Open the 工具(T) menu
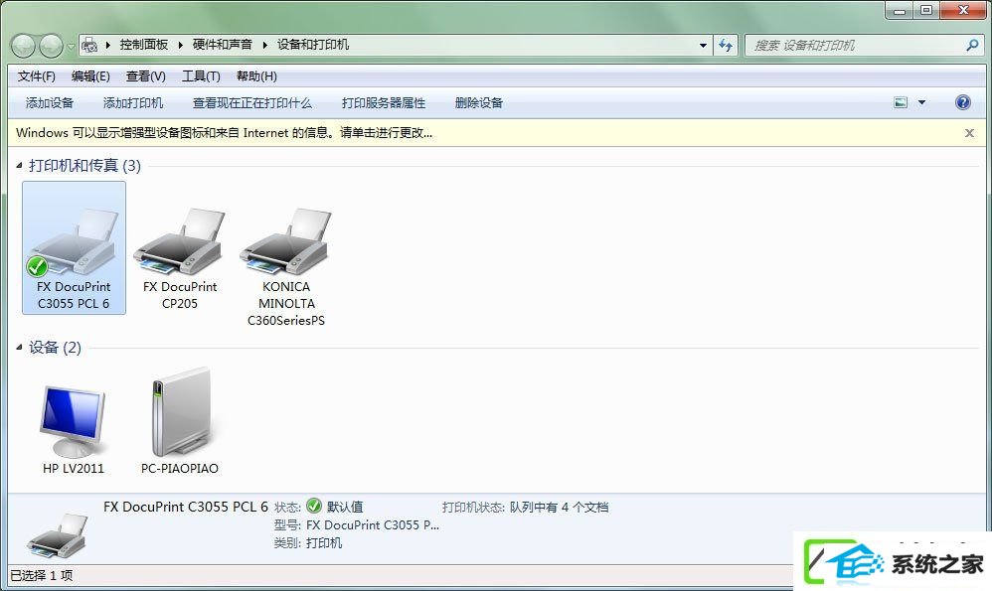 (201, 76)
